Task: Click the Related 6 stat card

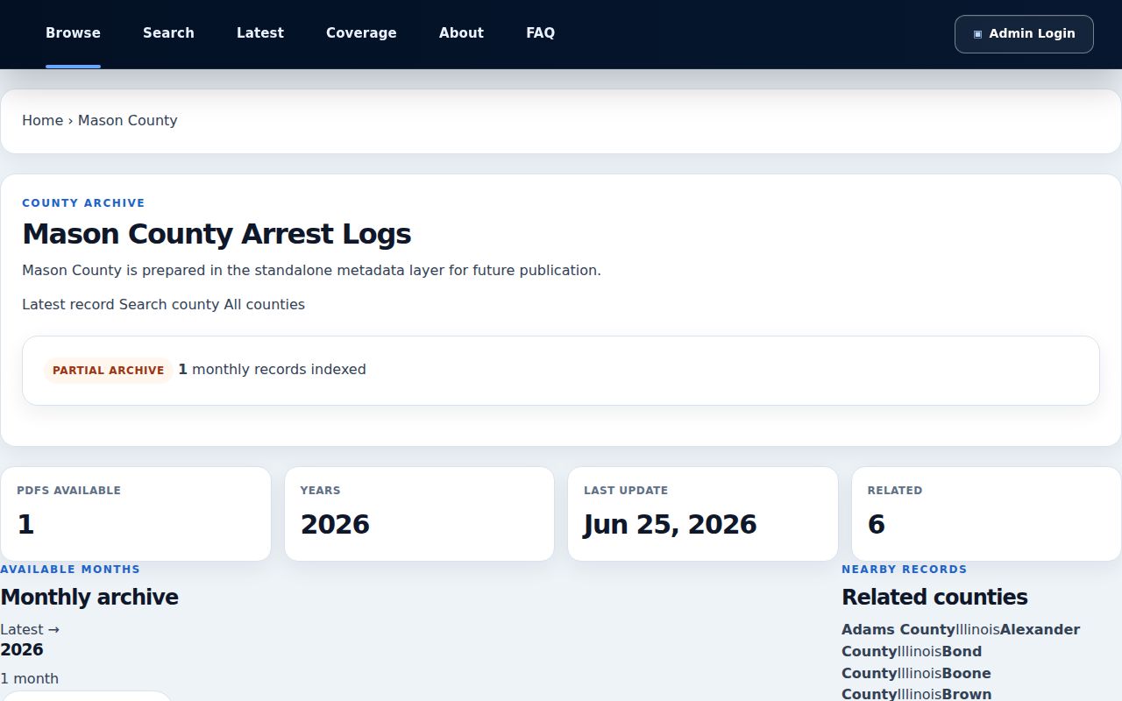Action: pyautogui.click(x=986, y=513)
